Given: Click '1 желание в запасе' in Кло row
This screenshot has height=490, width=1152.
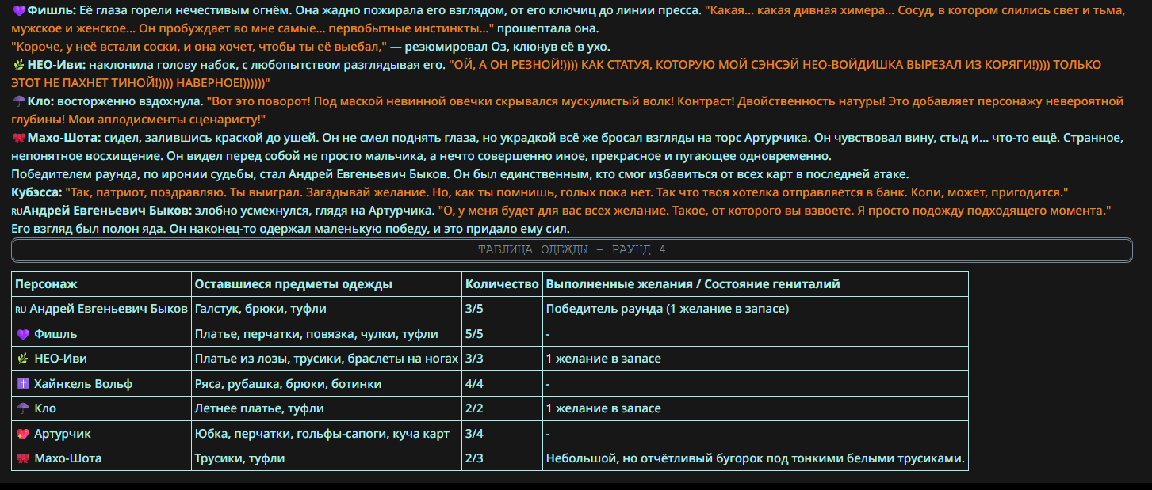Looking at the screenshot, I should pos(756,409).
